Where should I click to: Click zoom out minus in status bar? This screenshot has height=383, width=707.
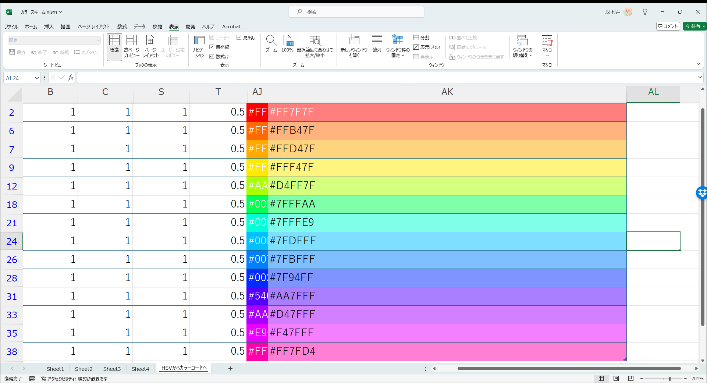[x=642, y=379]
